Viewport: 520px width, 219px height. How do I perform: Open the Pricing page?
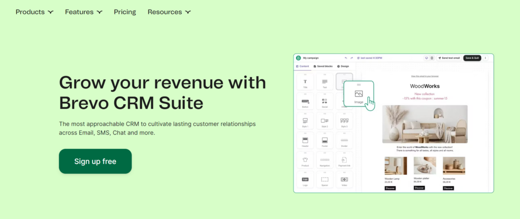(125, 12)
